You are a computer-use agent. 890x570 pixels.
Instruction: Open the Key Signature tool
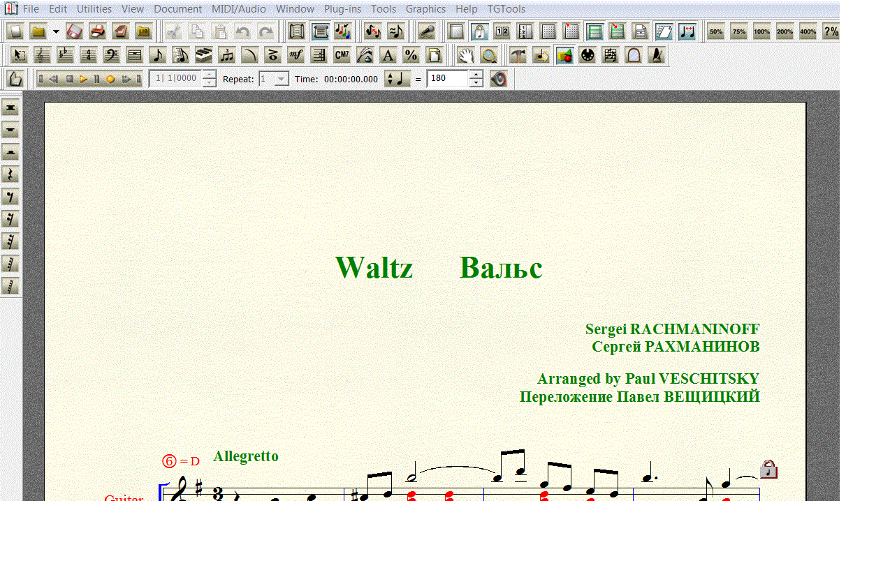pyautogui.click(x=66, y=55)
